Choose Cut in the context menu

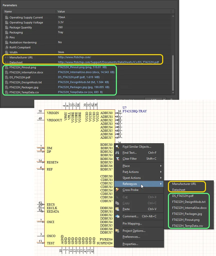pos(126,197)
